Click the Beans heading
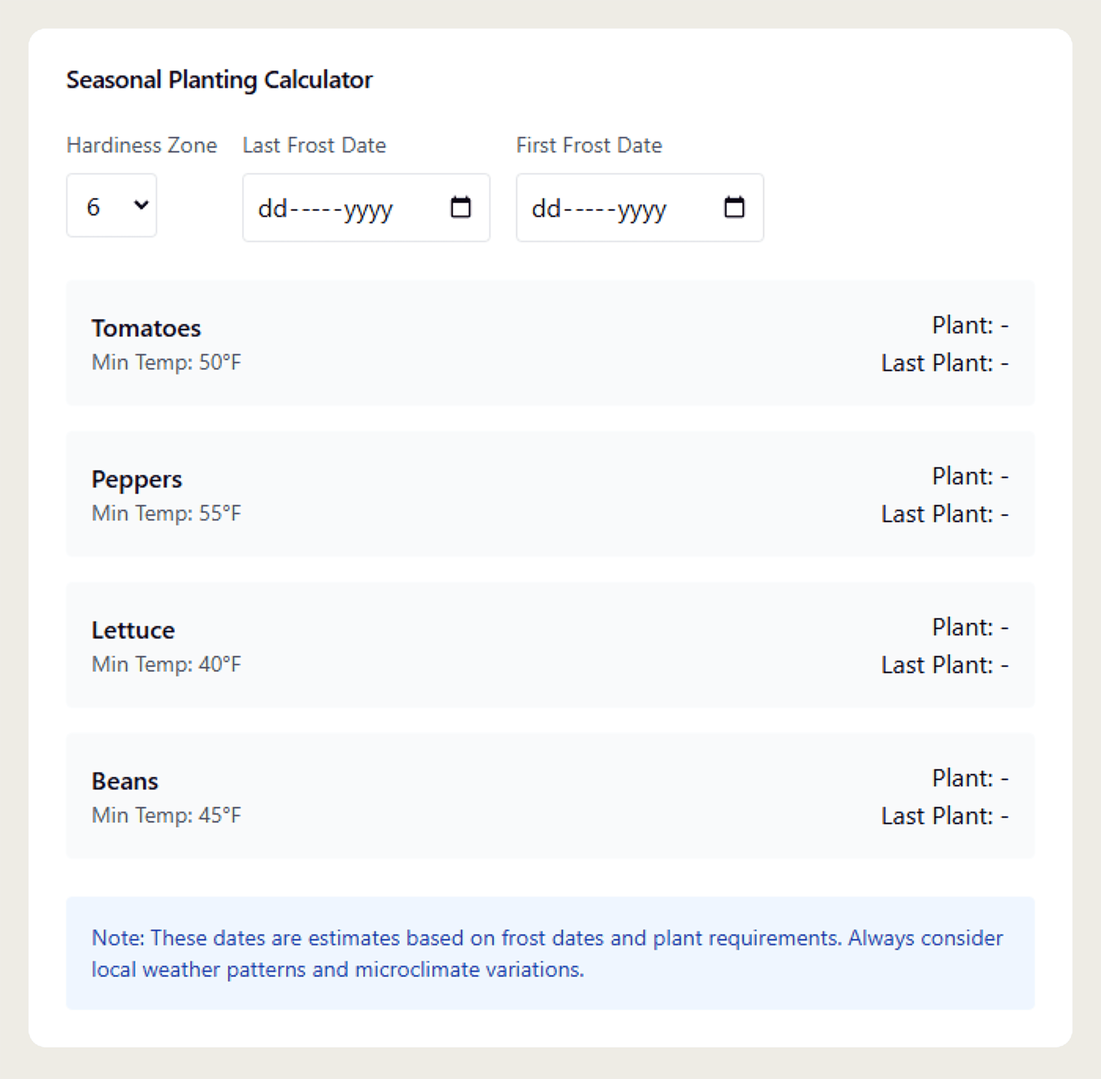This screenshot has width=1101, height=1079. coord(125,780)
